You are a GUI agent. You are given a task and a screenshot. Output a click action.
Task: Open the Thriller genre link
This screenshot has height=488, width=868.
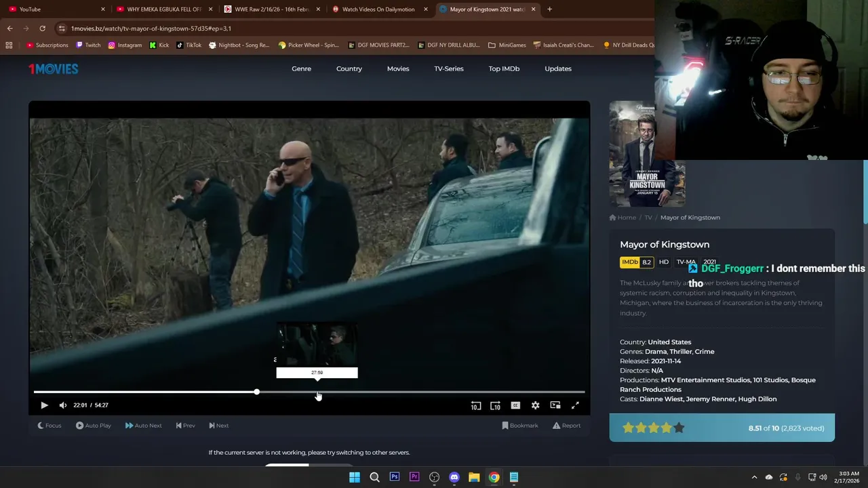[x=680, y=352]
